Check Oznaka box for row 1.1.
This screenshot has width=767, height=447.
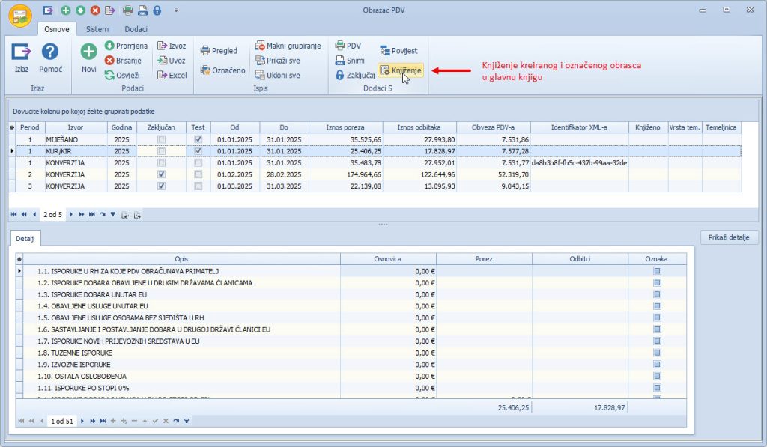657,271
